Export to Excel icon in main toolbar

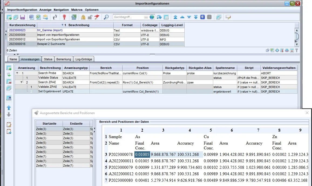(x=38, y=17)
